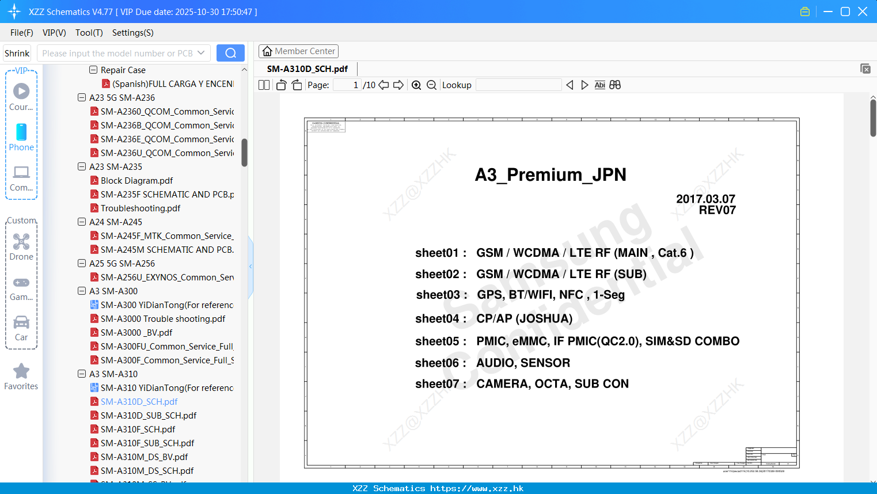Viewport: 877px width, 494px height.
Task: Zoom in on the schematic
Action: pyautogui.click(x=416, y=85)
